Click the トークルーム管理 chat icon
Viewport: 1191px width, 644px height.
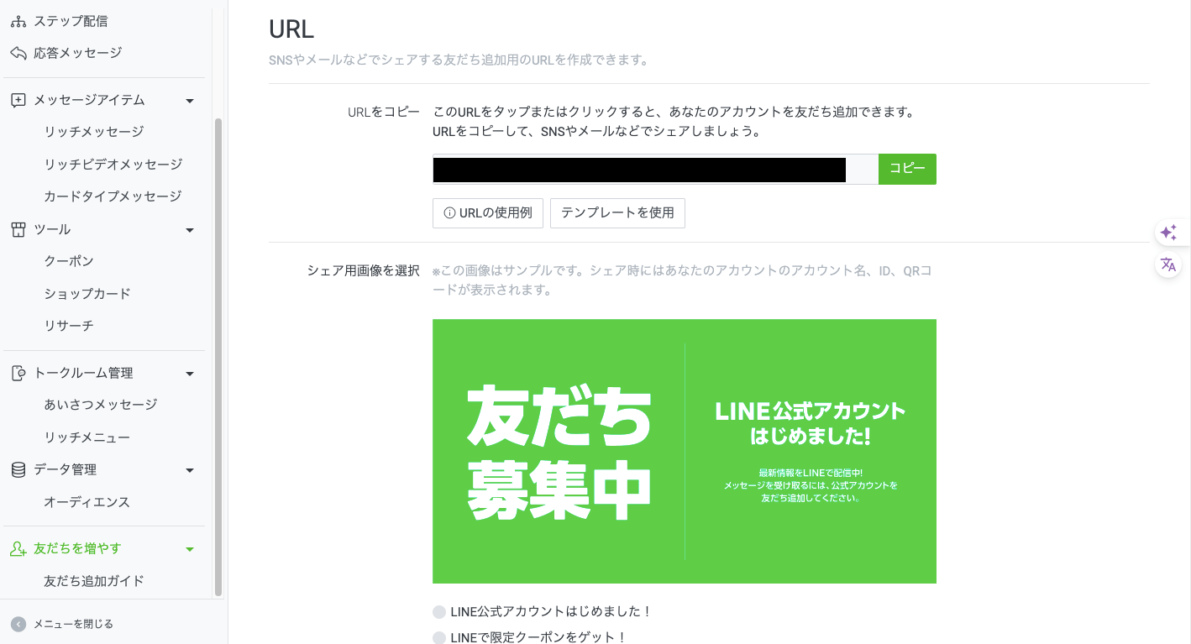[18, 373]
